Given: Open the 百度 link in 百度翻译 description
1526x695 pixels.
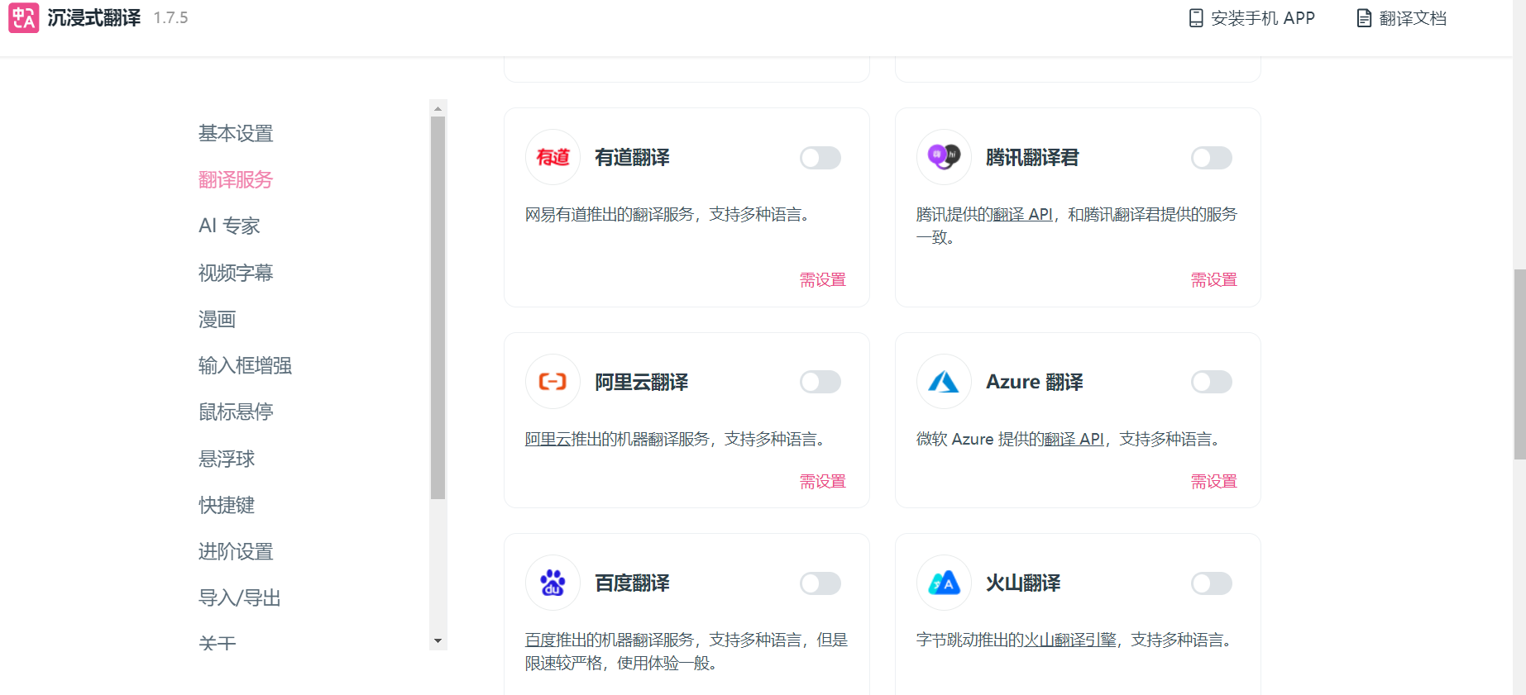Looking at the screenshot, I should [x=540, y=640].
